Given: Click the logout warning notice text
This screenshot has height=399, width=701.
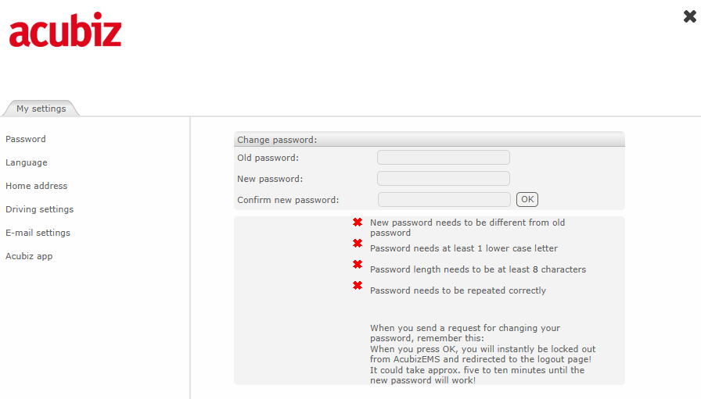Looking at the screenshot, I should [483, 354].
